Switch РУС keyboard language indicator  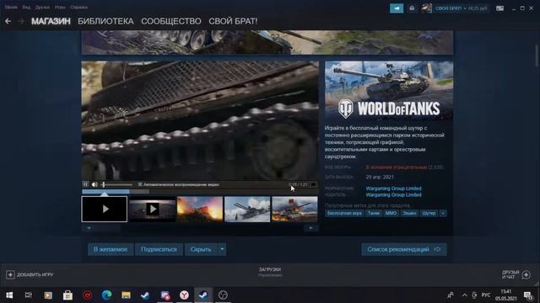[486, 295]
